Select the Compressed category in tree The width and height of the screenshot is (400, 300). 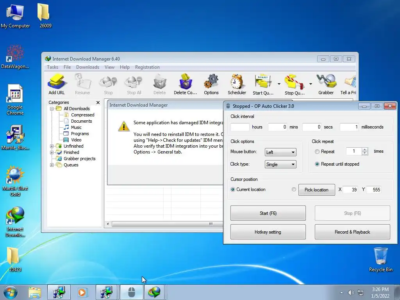83,115
